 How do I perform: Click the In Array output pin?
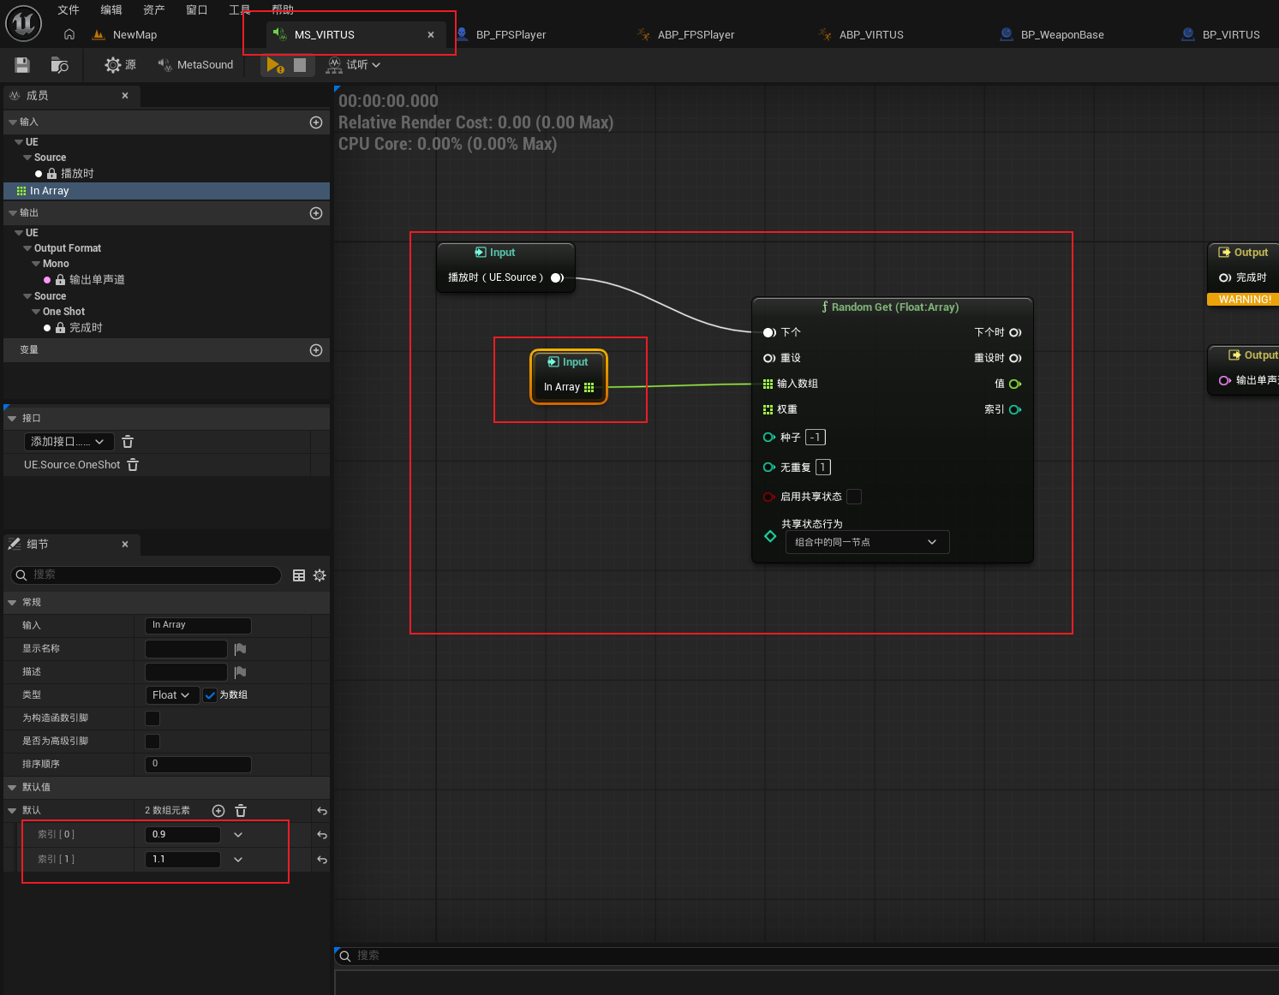click(589, 387)
